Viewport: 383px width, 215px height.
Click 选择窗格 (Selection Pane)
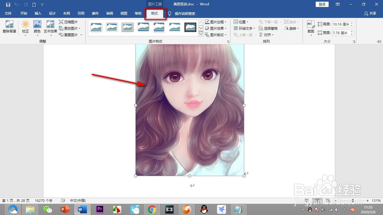click(268, 28)
